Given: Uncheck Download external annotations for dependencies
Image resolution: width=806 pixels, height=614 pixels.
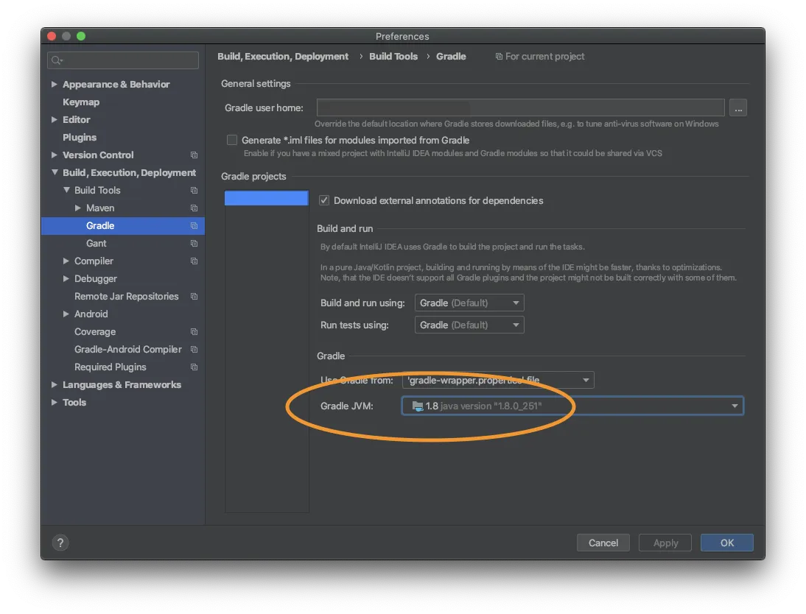Looking at the screenshot, I should tap(323, 200).
